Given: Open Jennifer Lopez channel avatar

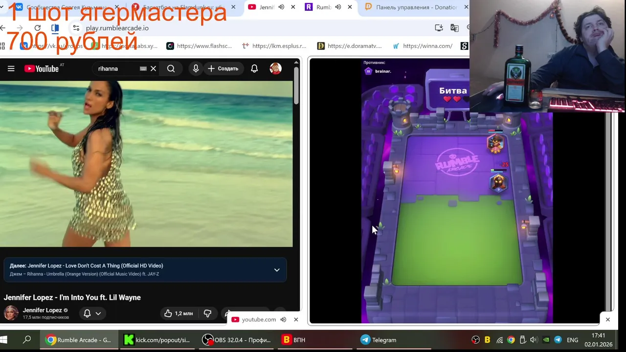Looking at the screenshot, I should click(11, 313).
